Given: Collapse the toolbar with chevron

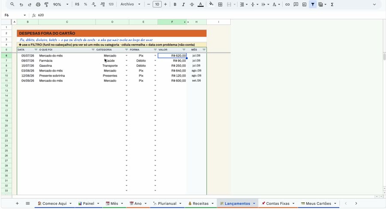Looking at the screenshot, I should (x=374, y=4).
